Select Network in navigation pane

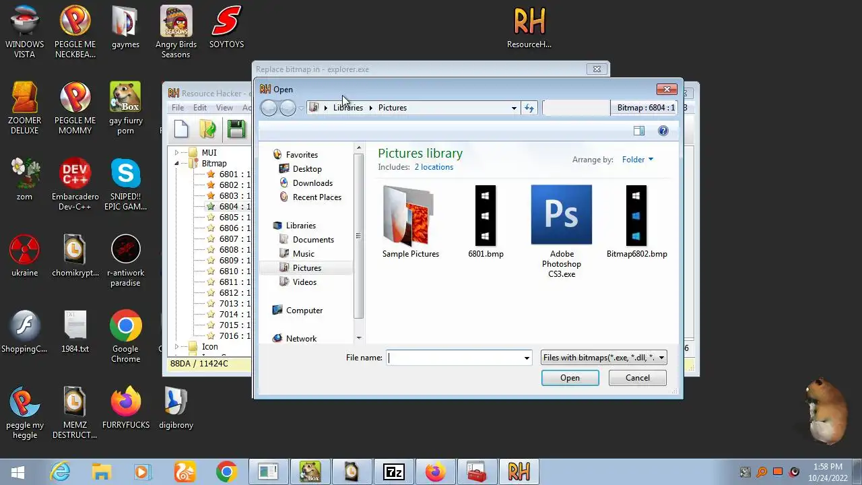click(x=301, y=339)
